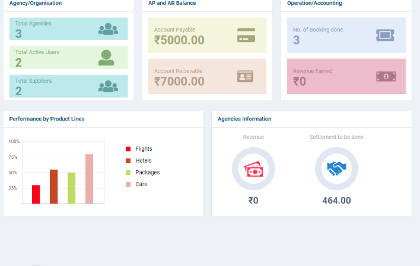Click the Total Agencies label

(x=33, y=24)
